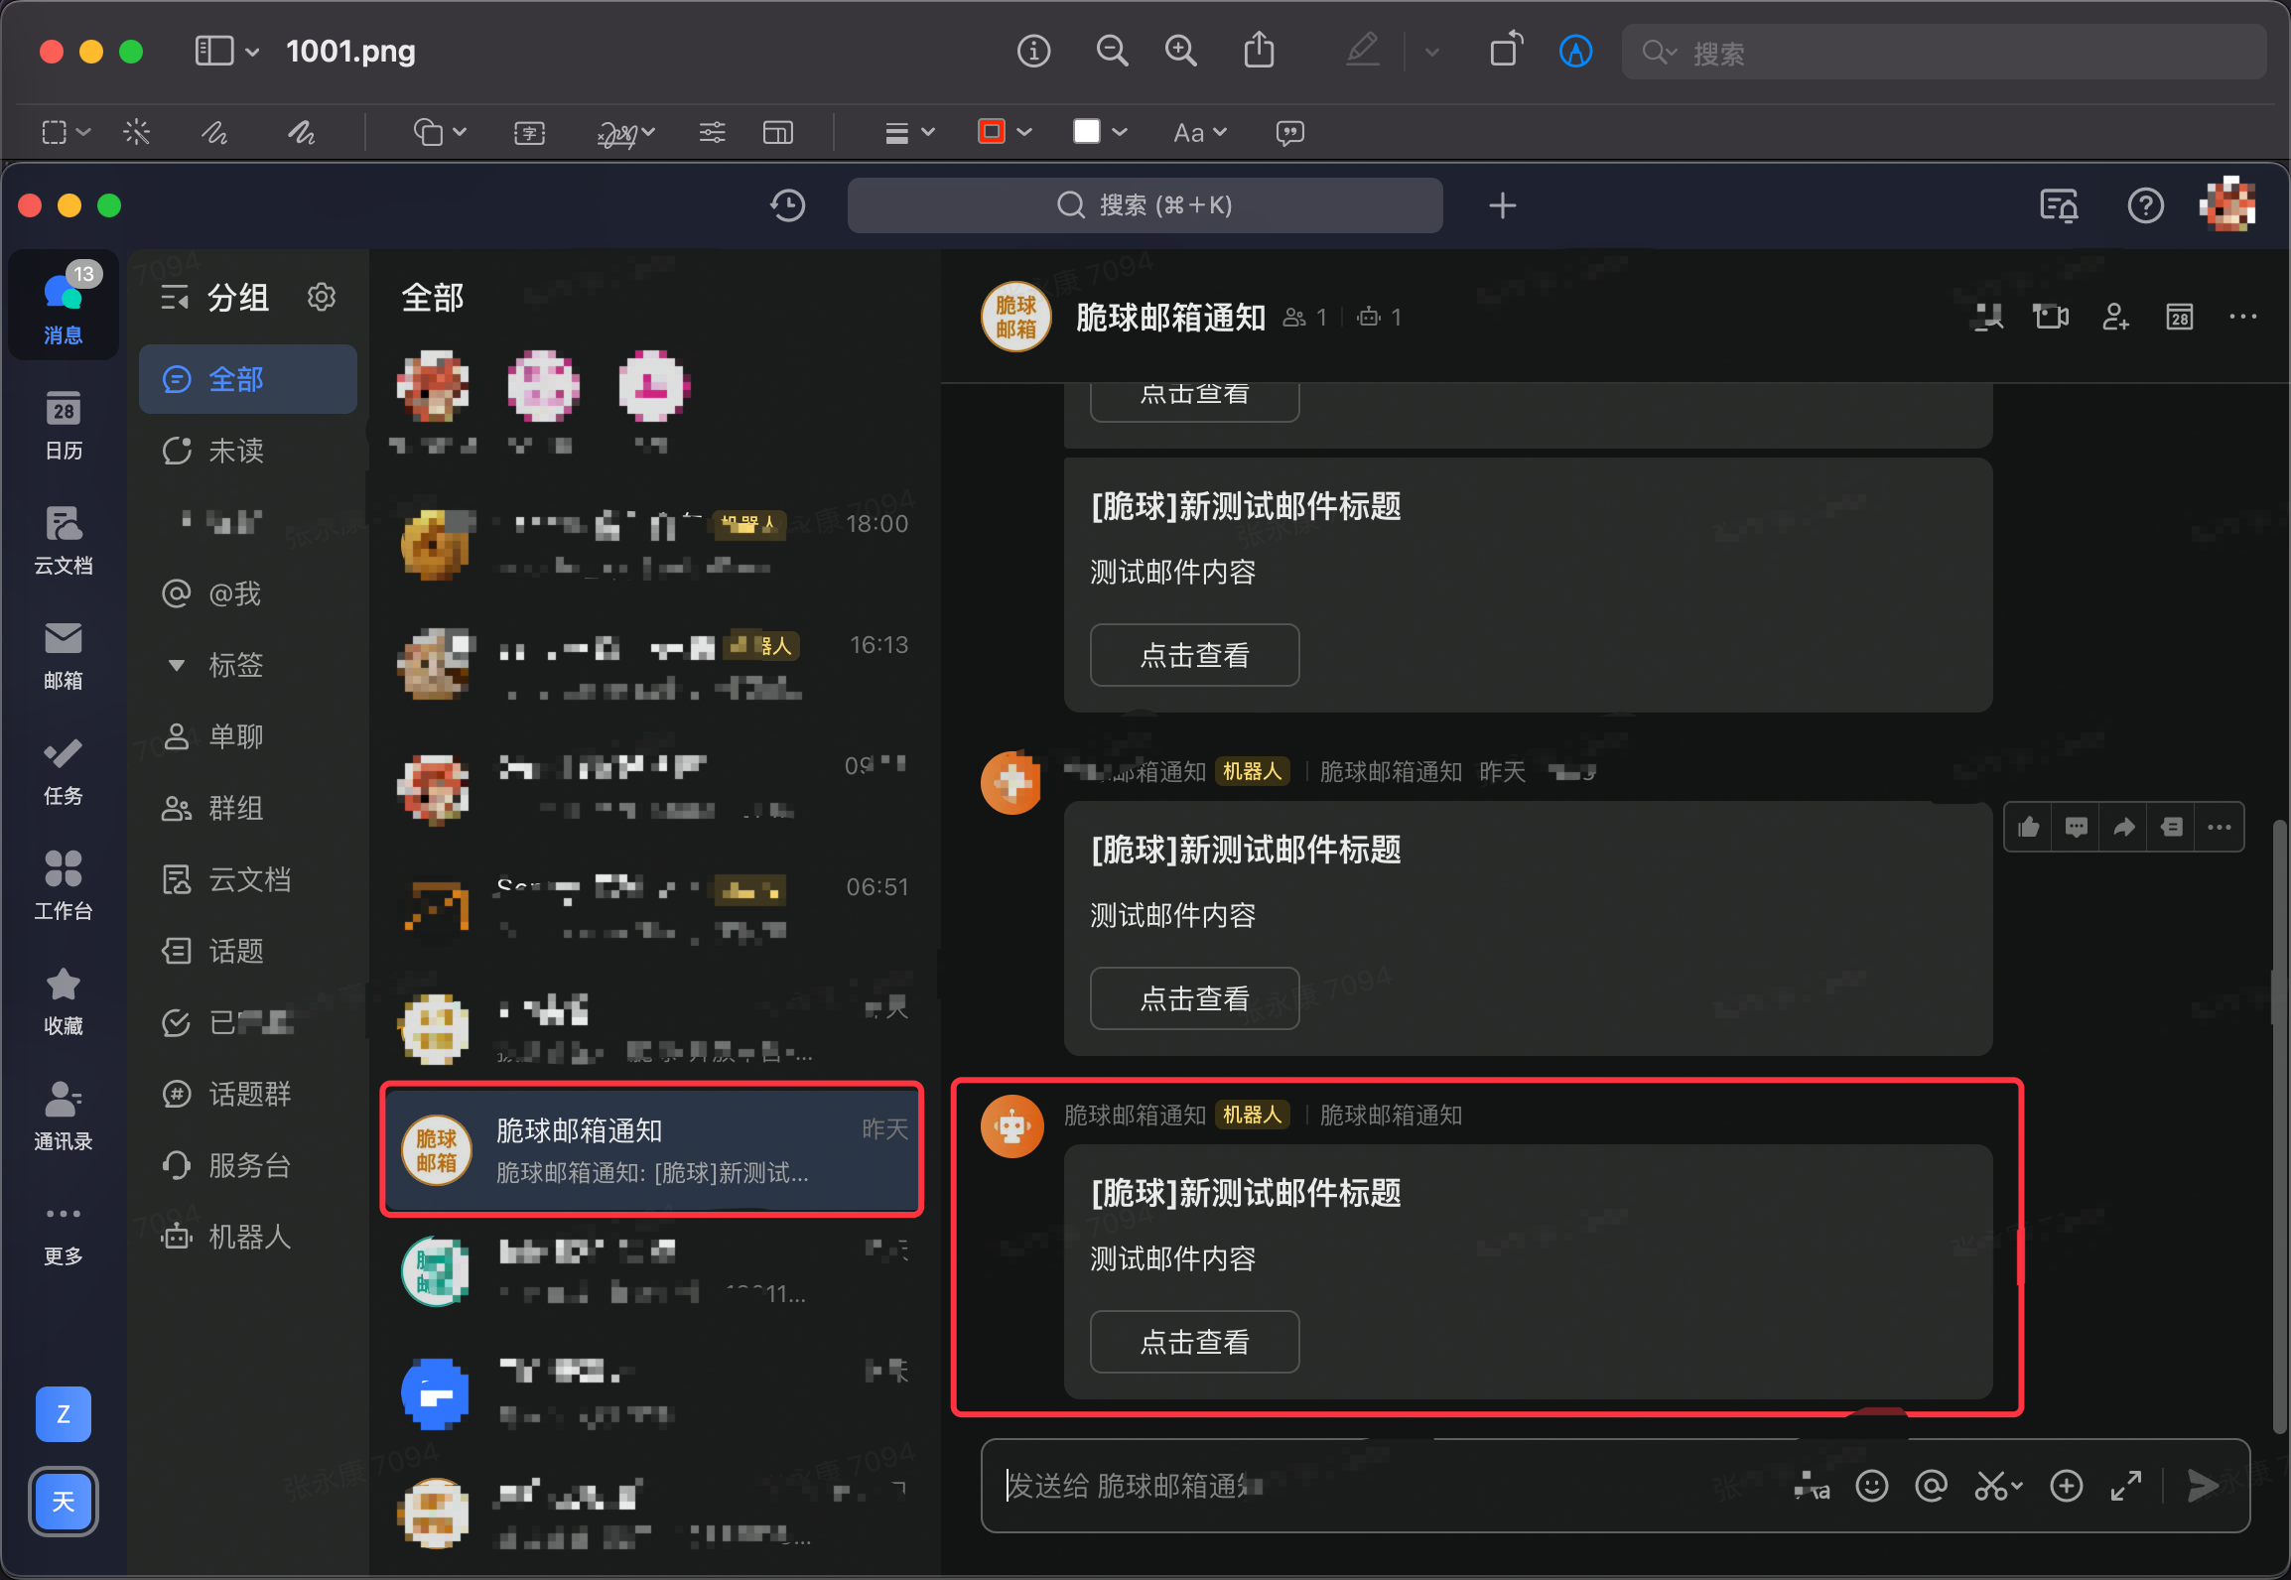The width and height of the screenshot is (2291, 1580).
Task: Expand the message input box
Action: coord(2125,1486)
